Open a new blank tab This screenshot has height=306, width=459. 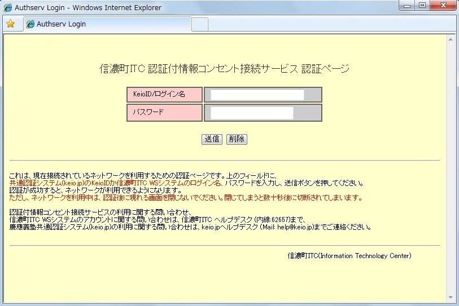tap(200, 24)
